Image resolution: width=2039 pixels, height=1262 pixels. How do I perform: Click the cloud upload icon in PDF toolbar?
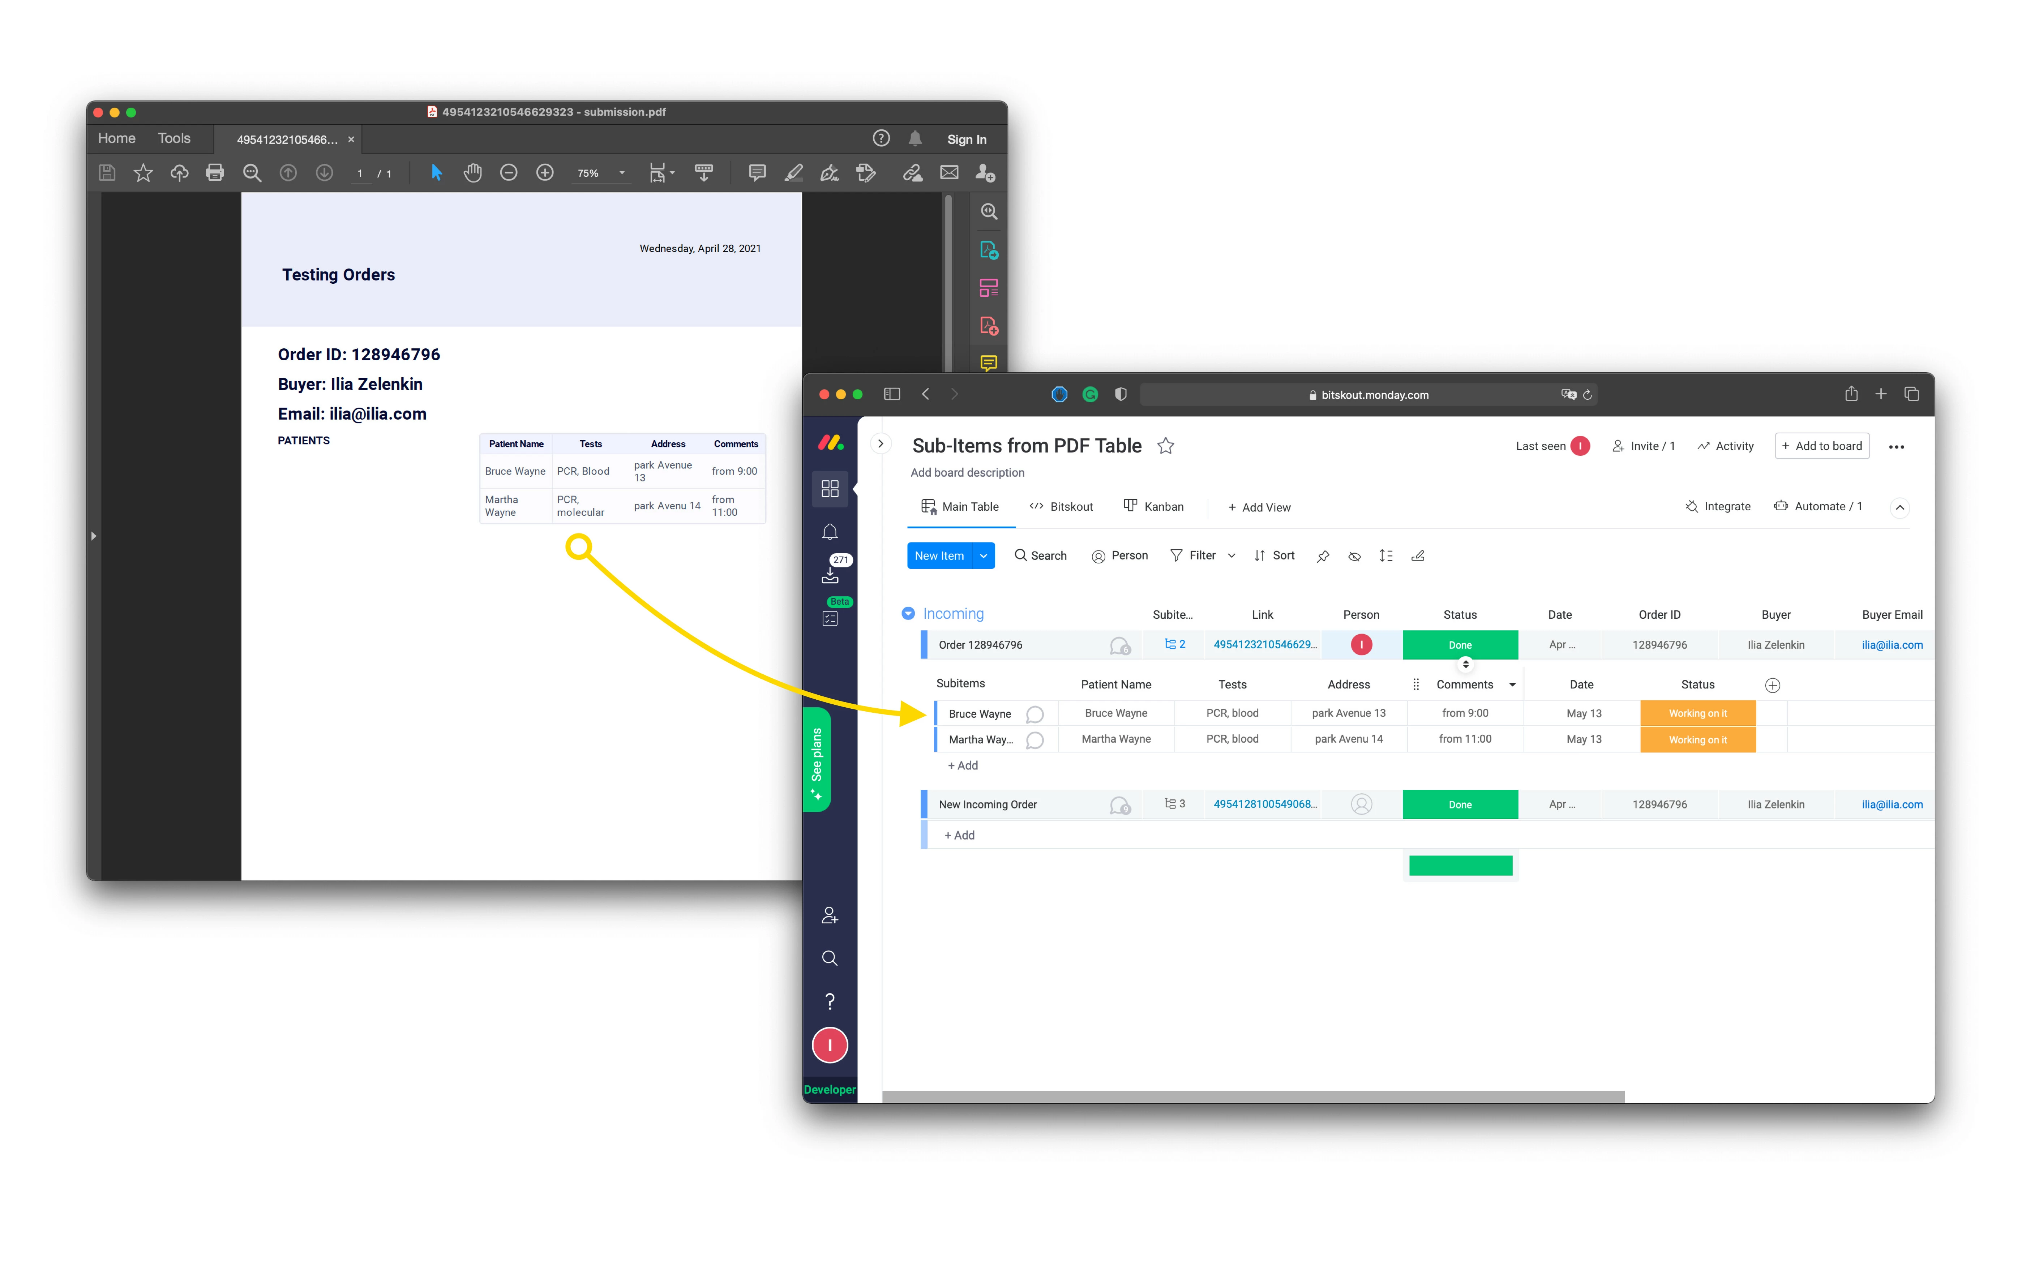179,173
